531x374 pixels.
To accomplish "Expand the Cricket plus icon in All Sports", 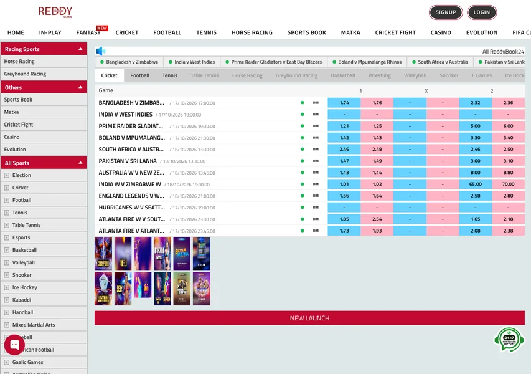I will (6, 188).
